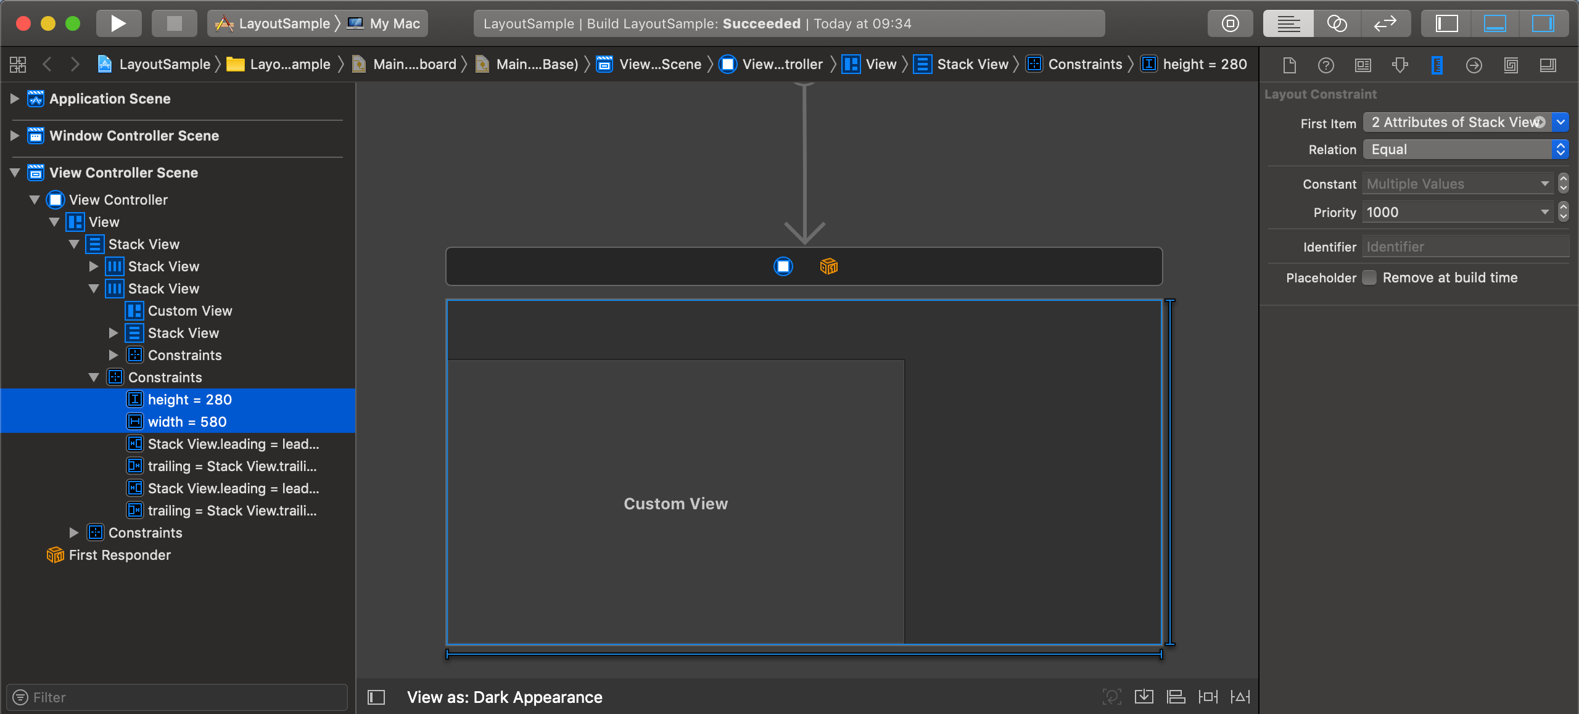1579x714 pixels.
Task: Click Constraints in the editor breadcrumb
Action: [1086, 64]
